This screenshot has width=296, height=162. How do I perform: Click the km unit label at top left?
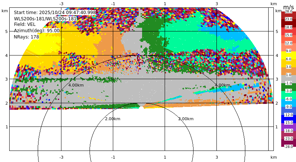[5, 11]
